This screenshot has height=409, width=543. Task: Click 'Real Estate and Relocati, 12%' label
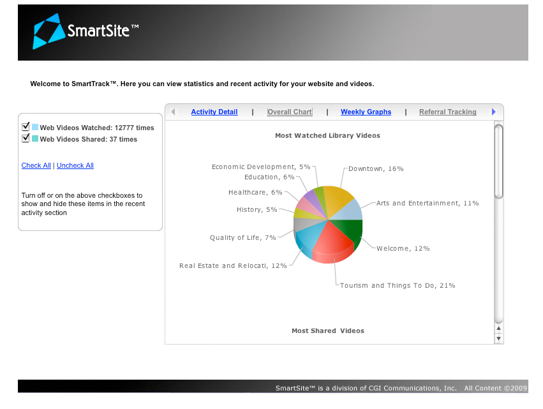tap(233, 266)
